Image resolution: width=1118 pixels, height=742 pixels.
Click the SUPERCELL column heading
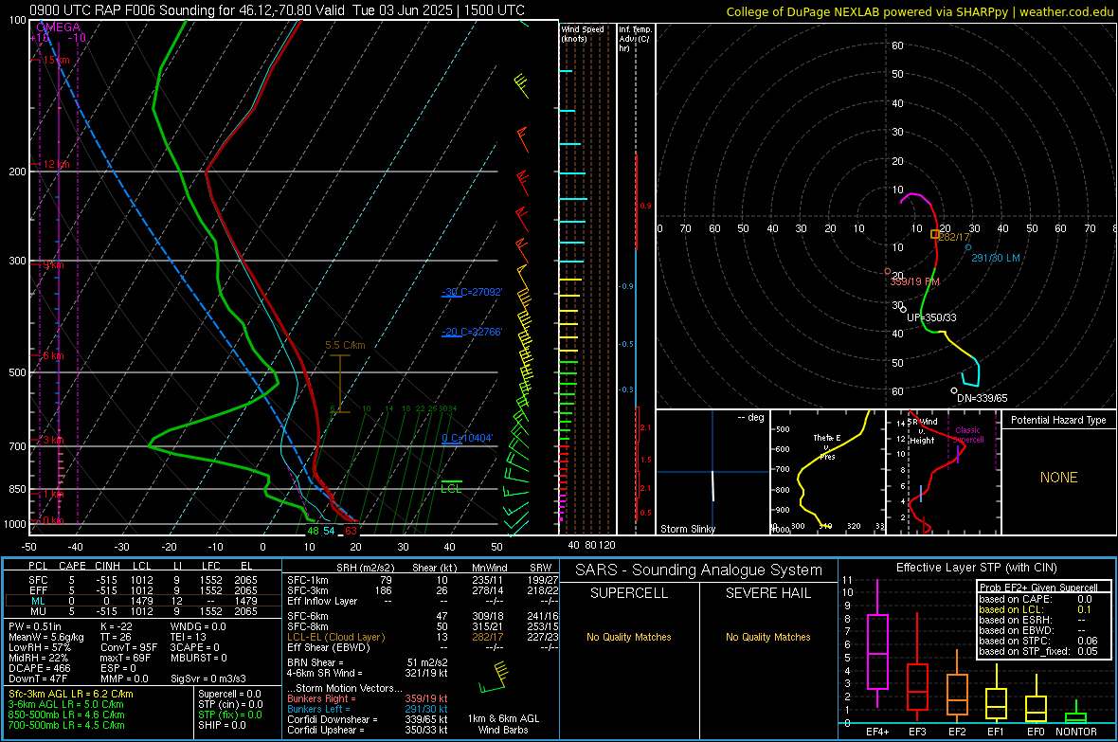click(x=629, y=593)
